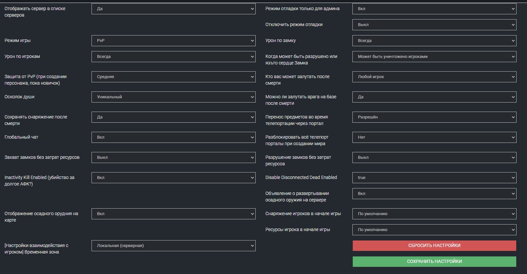The image size is (527, 274).
Task: Click the red 'Сбросить настройки' button
Action: (x=434, y=246)
